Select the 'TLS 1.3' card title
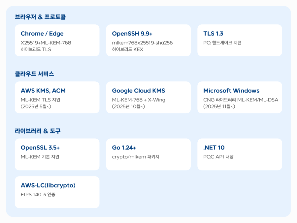This screenshot has height=223, width=297. 213,34
